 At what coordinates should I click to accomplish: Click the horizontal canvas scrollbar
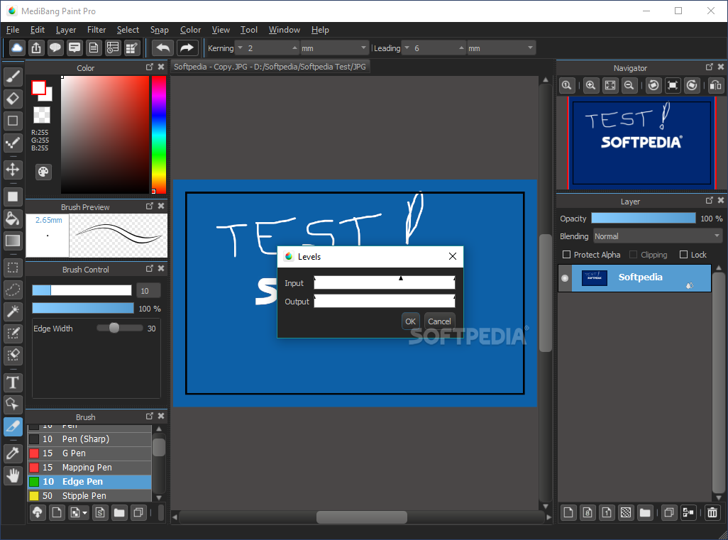362,517
